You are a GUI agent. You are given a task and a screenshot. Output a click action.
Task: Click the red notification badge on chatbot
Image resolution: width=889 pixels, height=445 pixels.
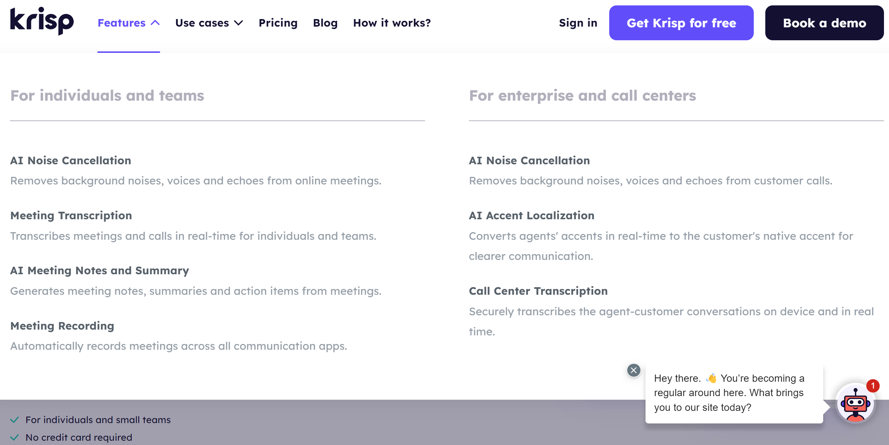[x=872, y=386]
